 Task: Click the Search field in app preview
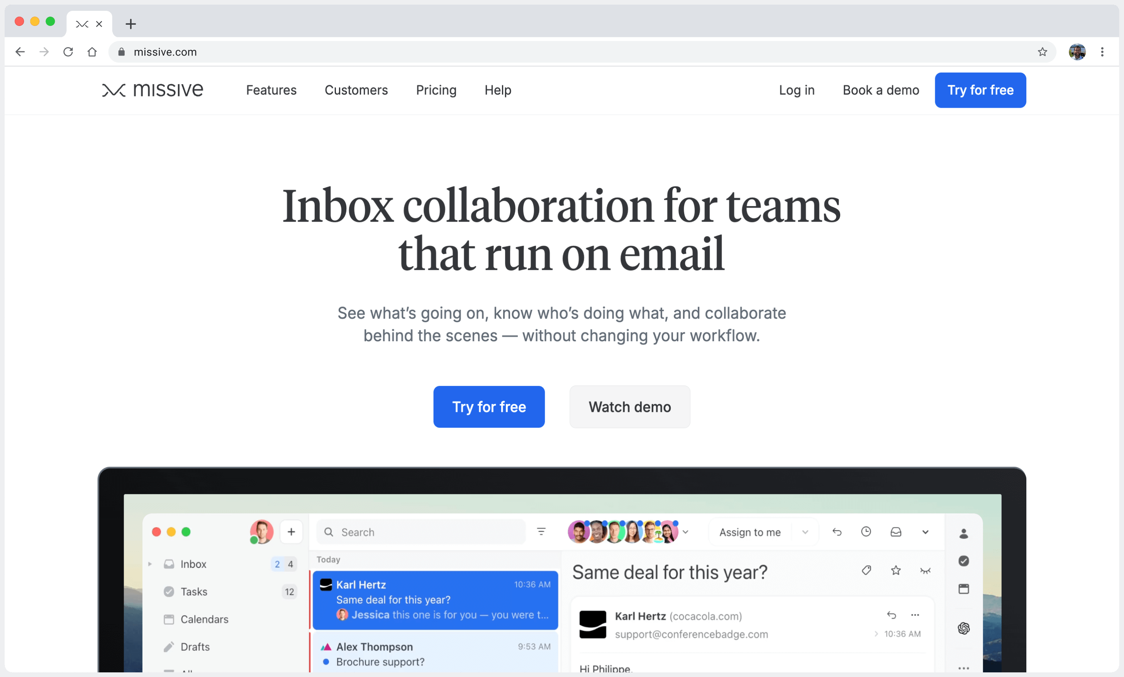click(420, 531)
